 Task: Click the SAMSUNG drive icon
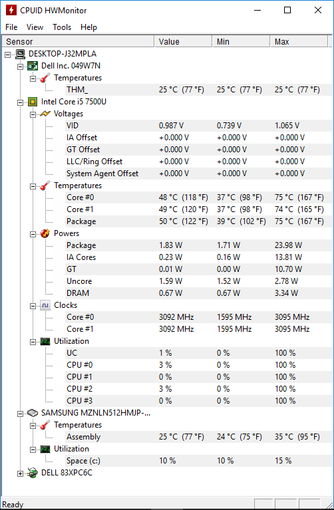click(x=32, y=413)
